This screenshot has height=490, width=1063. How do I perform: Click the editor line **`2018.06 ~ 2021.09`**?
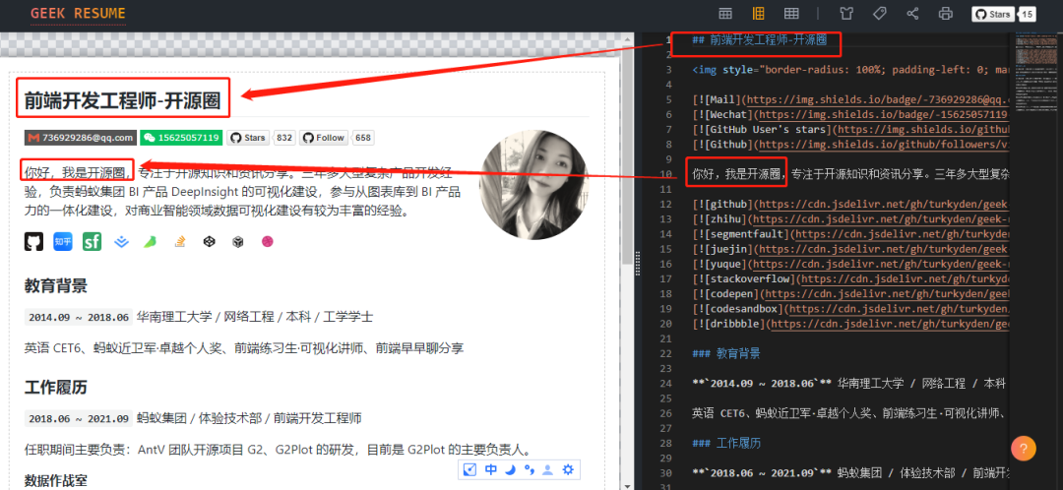coord(851,472)
